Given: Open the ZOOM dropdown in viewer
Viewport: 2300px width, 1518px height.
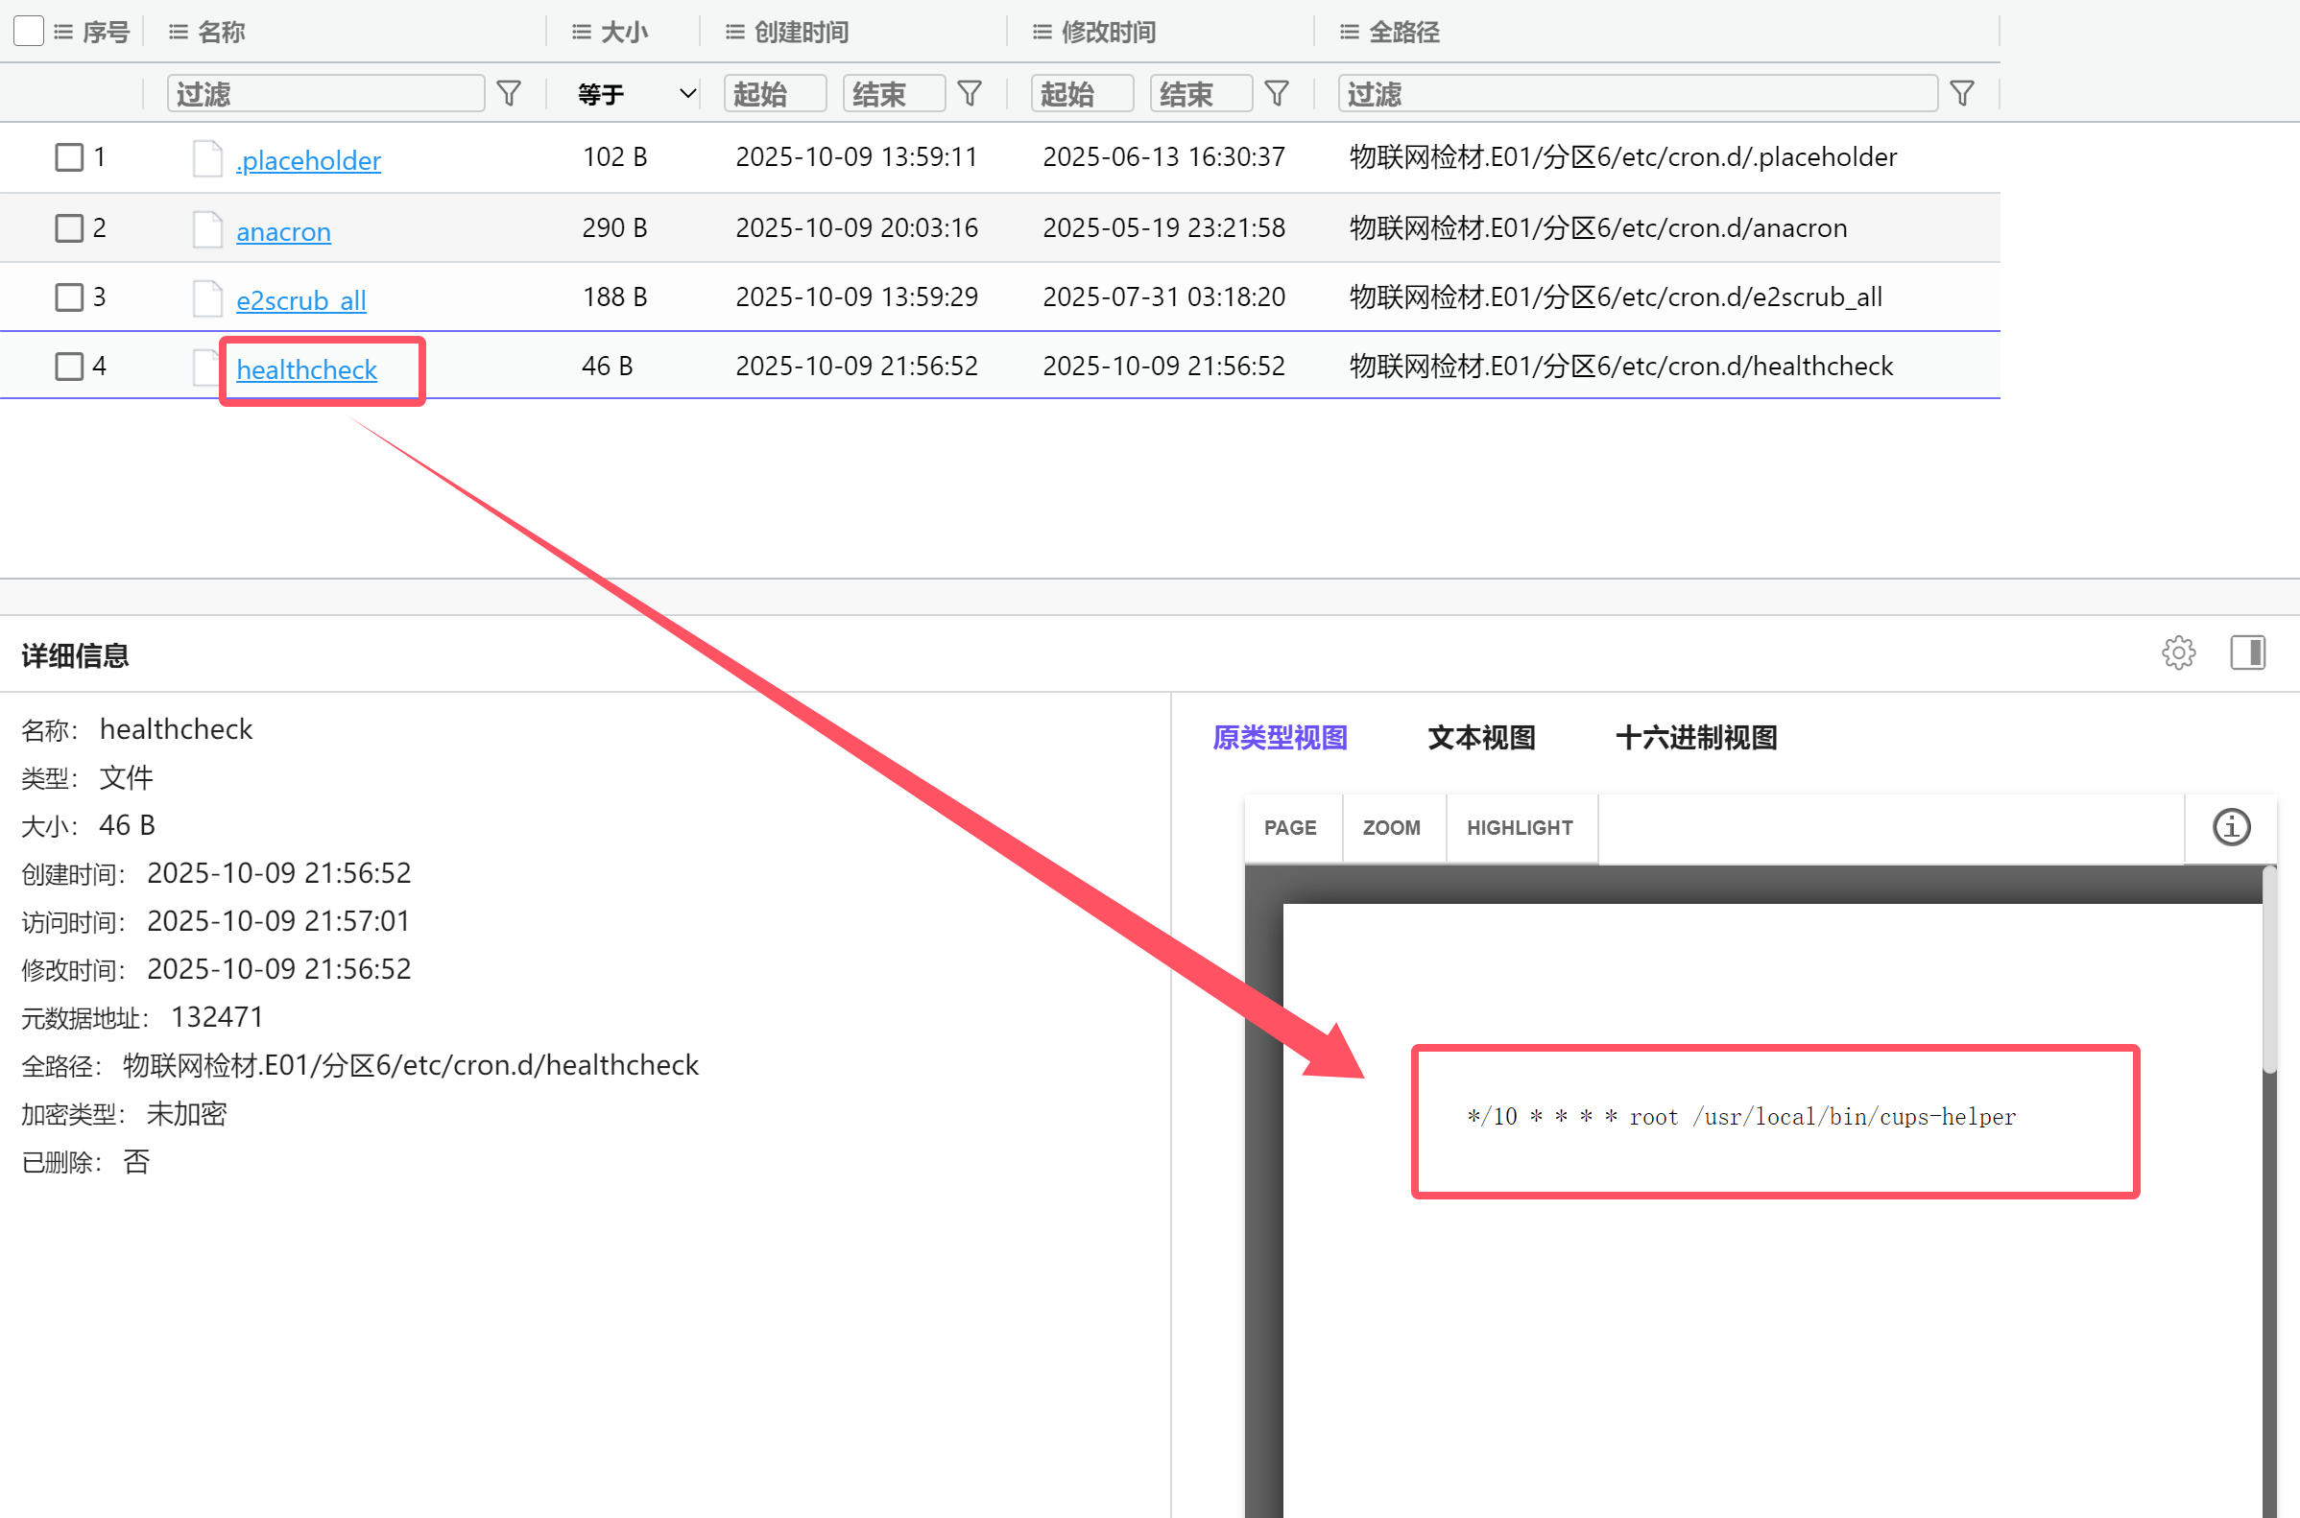Looking at the screenshot, I should pyautogui.click(x=1391, y=828).
